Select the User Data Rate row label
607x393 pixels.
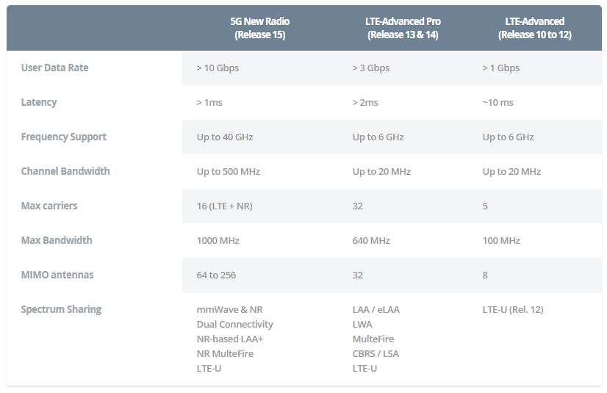[55, 68]
